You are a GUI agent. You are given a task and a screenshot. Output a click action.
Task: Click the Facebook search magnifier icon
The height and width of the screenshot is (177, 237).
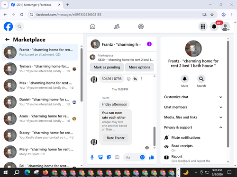(19, 26)
